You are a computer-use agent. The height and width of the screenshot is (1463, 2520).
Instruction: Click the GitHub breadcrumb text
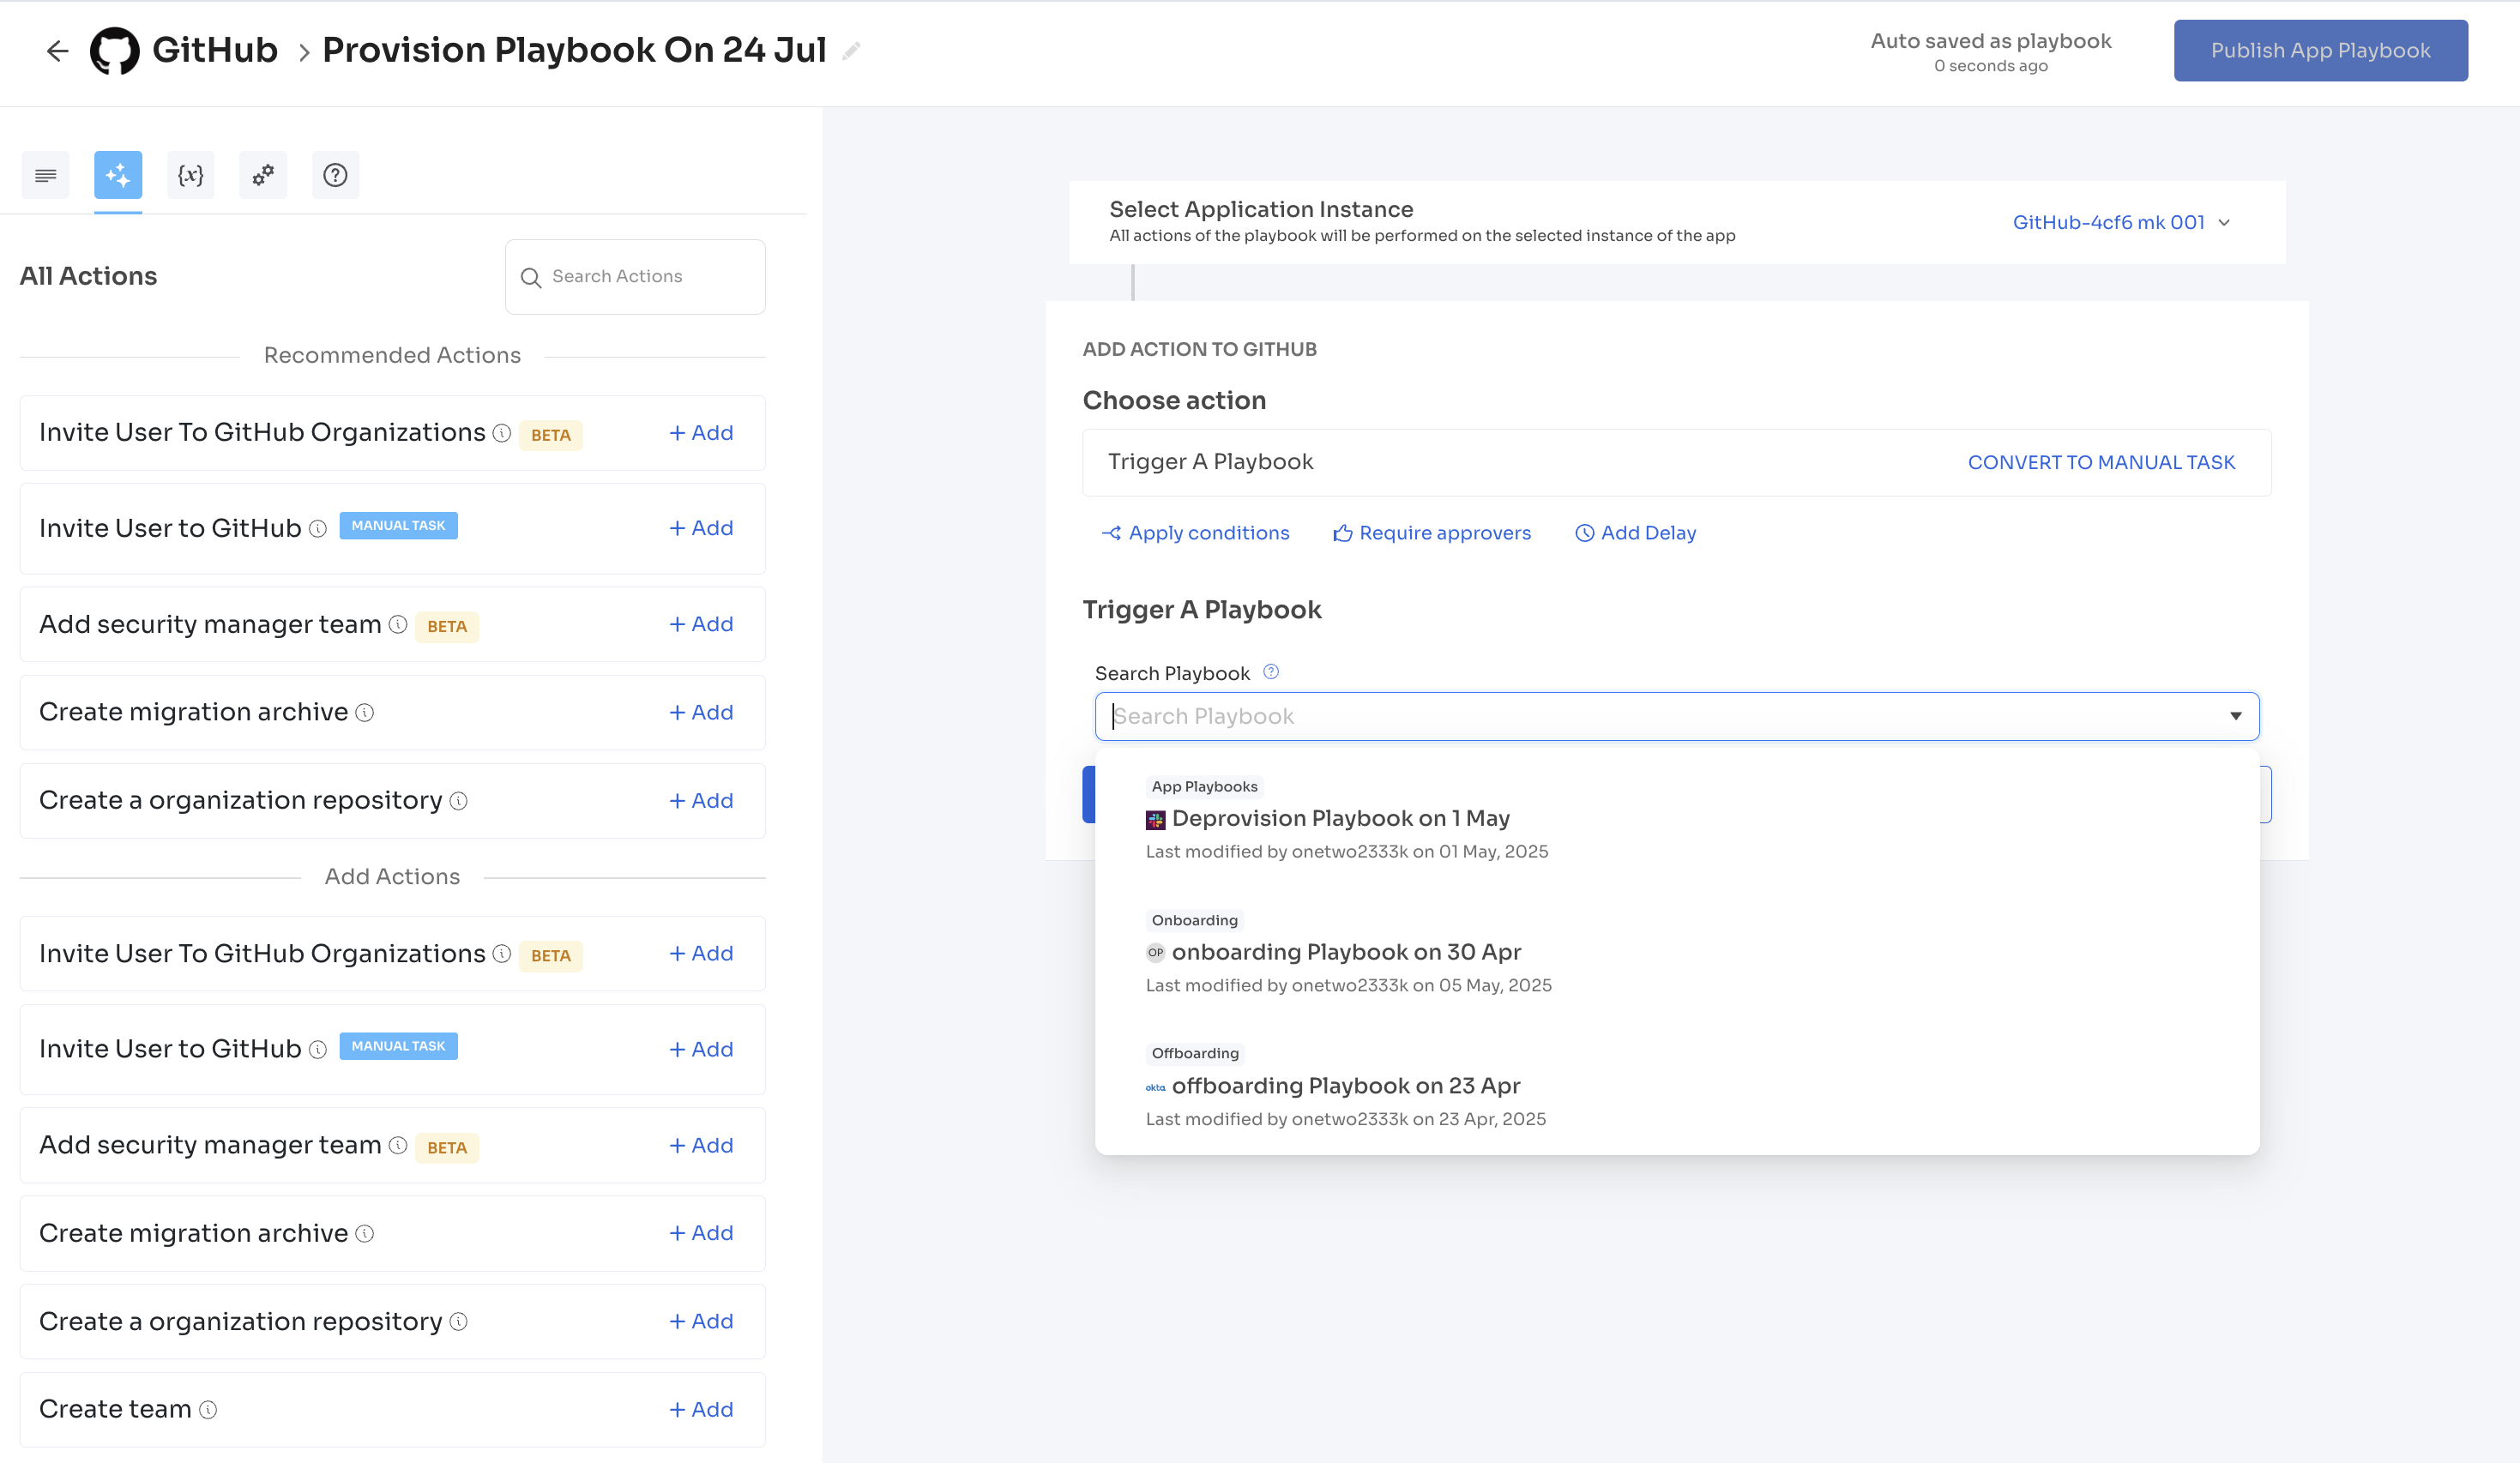click(x=215, y=50)
